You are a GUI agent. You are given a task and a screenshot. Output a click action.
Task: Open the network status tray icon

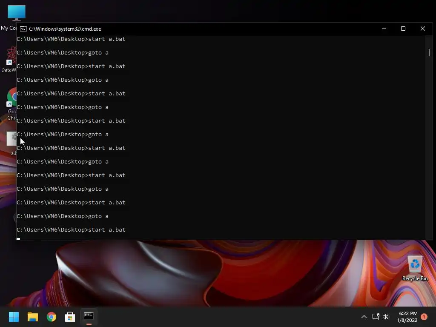click(376, 317)
